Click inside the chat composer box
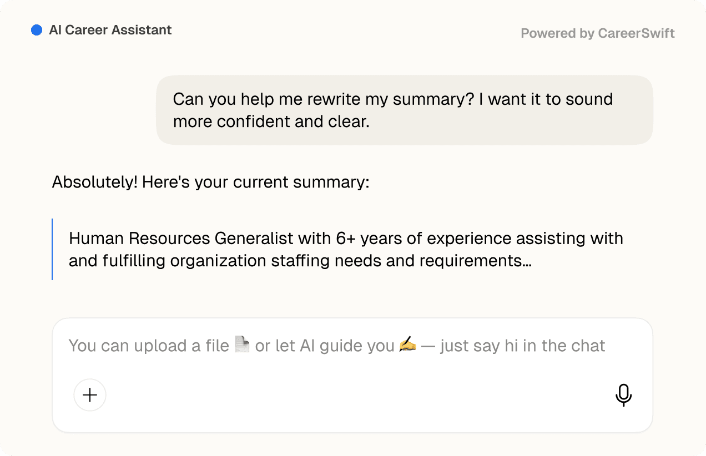 354,375
